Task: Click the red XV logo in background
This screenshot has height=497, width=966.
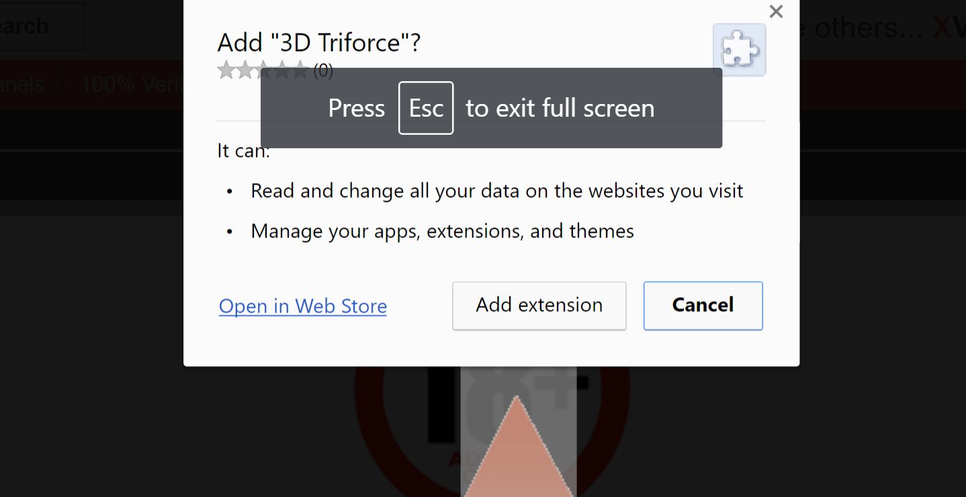Action: click(949, 27)
